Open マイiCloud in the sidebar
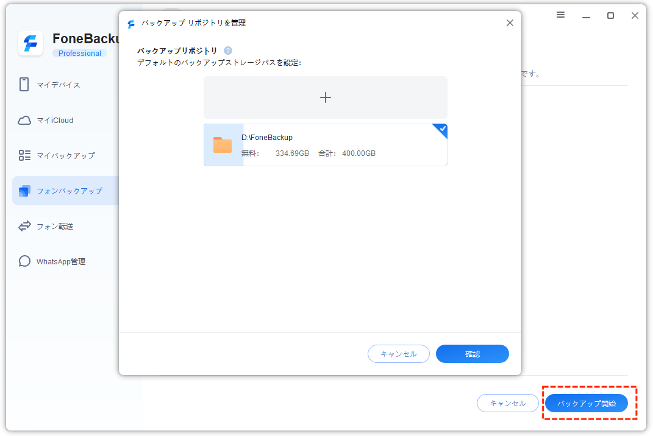 click(55, 120)
